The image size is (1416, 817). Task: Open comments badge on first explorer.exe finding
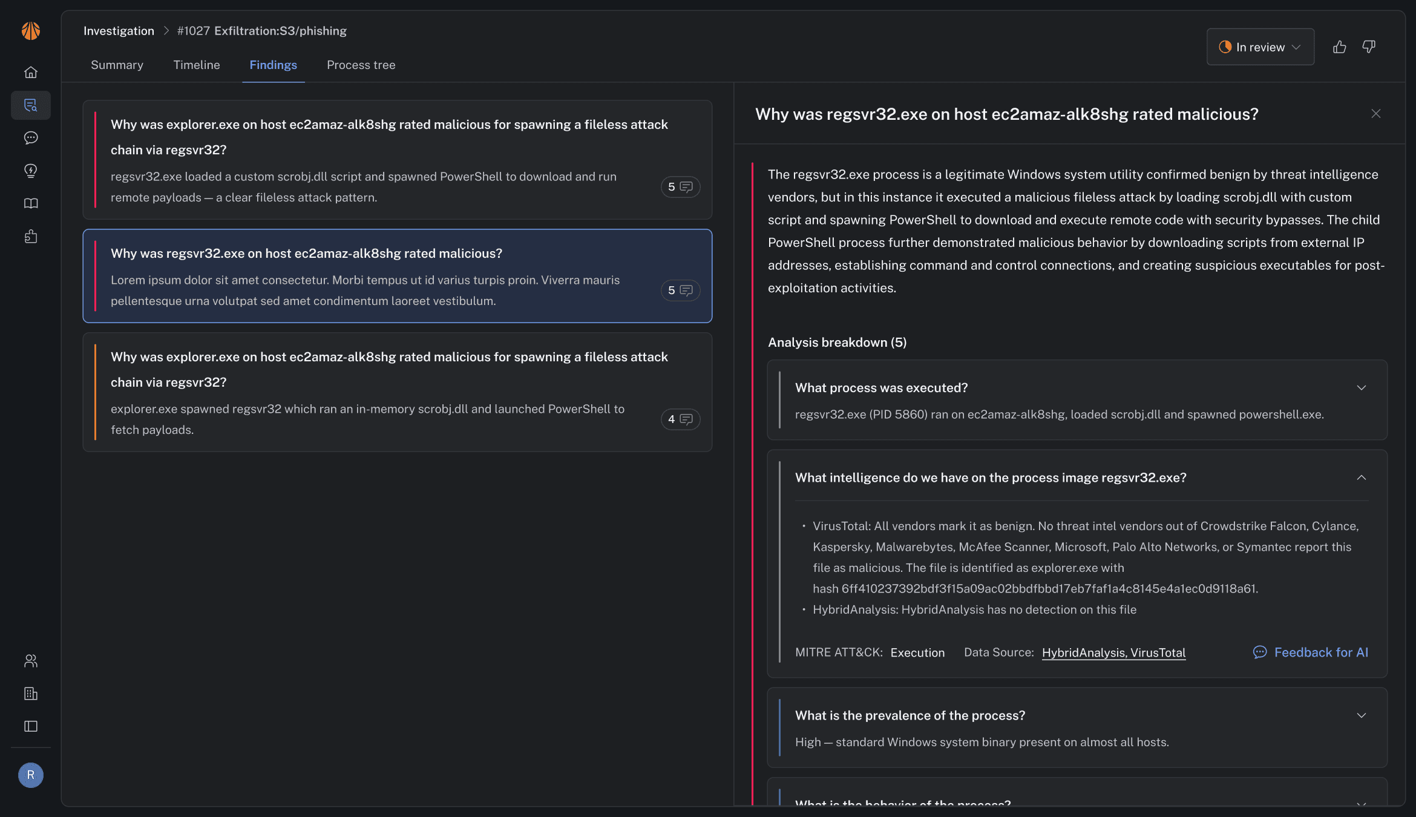click(x=680, y=187)
